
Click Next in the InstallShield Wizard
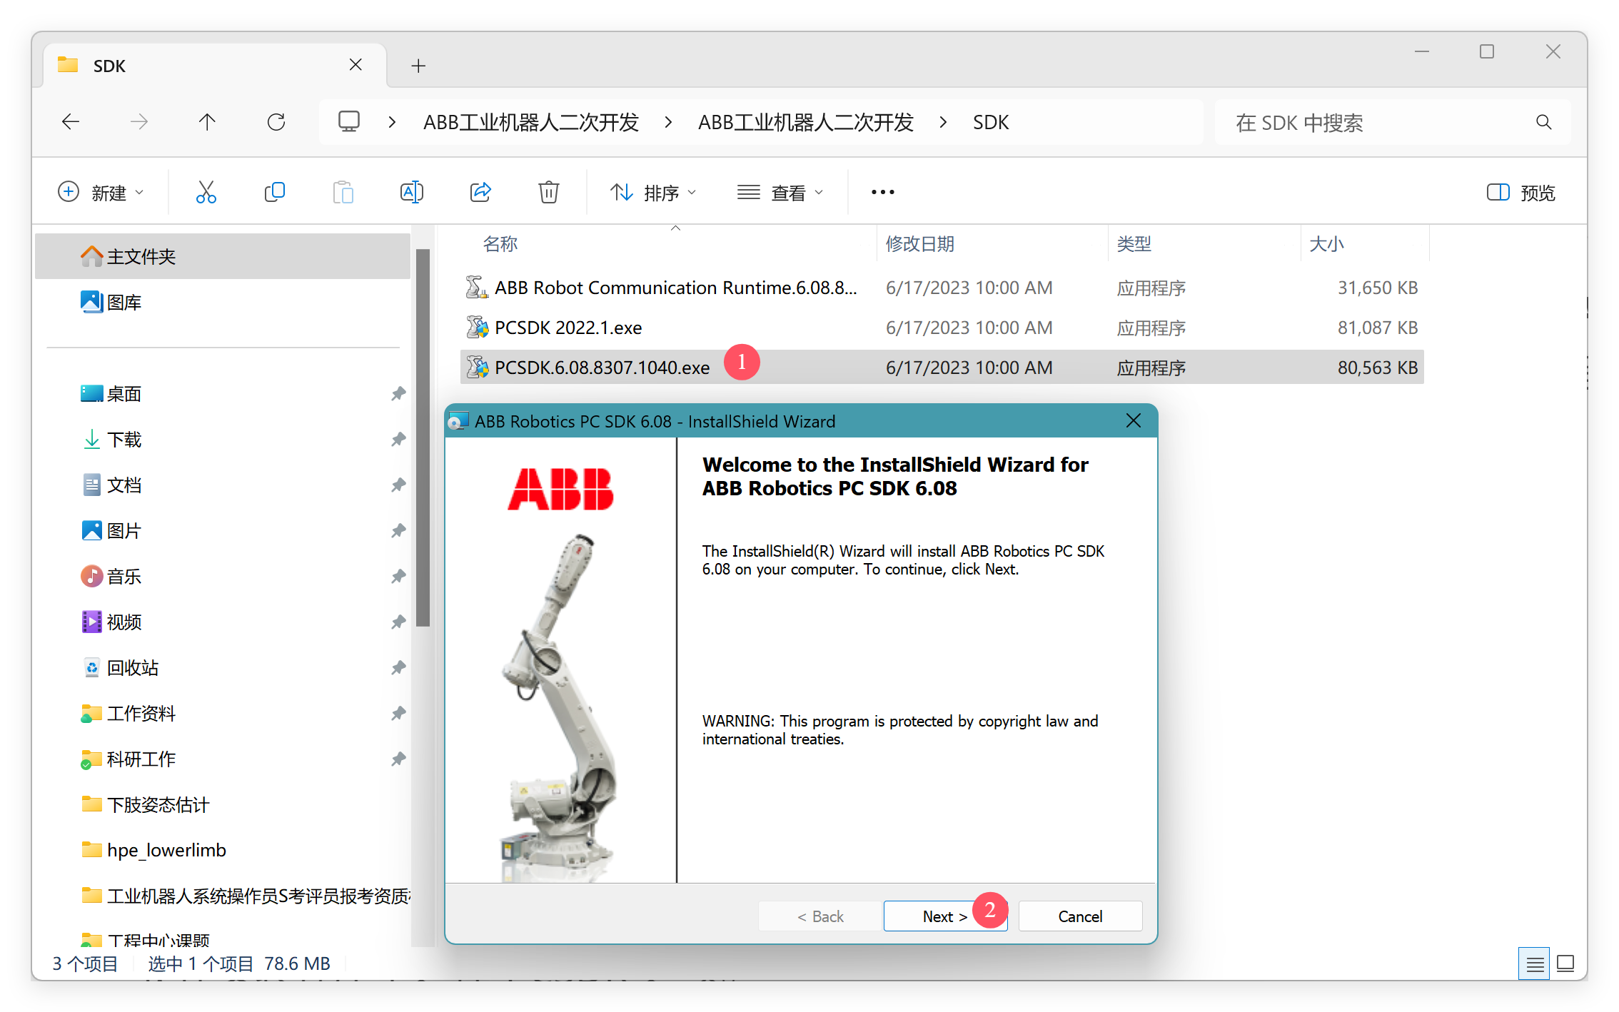(x=945, y=916)
